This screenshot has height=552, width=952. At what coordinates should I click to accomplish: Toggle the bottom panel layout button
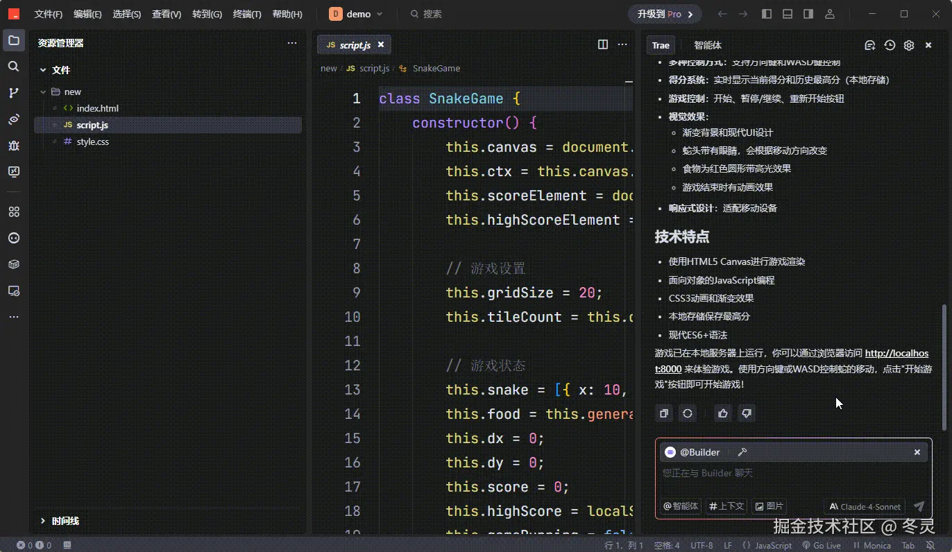pyautogui.click(x=788, y=14)
